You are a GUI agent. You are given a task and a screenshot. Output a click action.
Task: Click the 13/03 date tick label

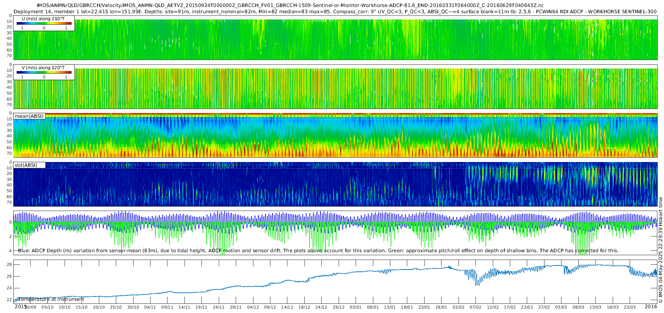595,307
